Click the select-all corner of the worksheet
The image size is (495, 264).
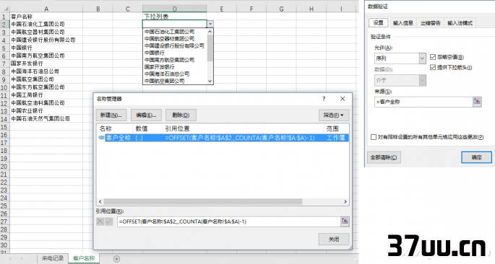click(x=5, y=9)
